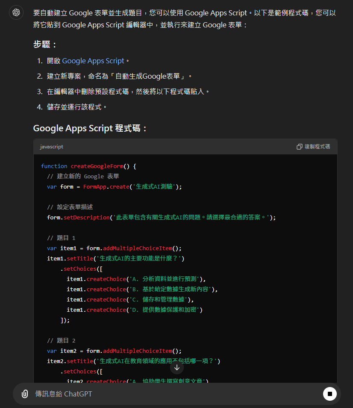Open the Google Apps Script link
The height and width of the screenshot is (408, 353).
pyautogui.click(x=93, y=61)
